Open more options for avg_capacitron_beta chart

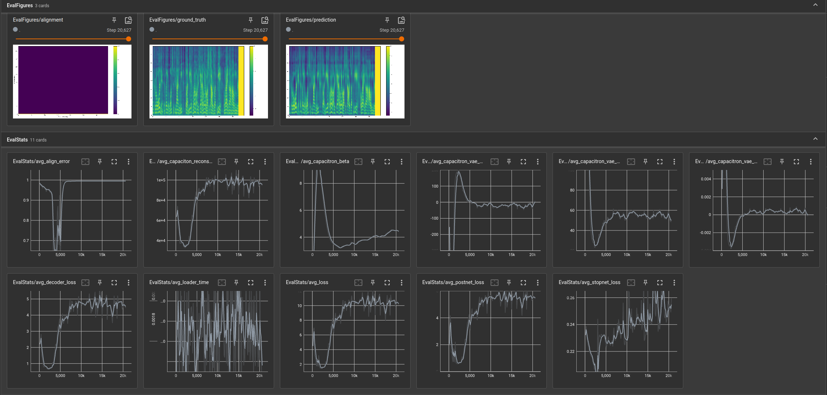click(402, 162)
